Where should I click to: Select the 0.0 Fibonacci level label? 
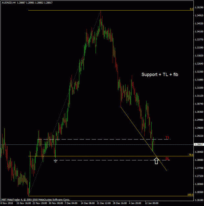click(x=191, y=9)
